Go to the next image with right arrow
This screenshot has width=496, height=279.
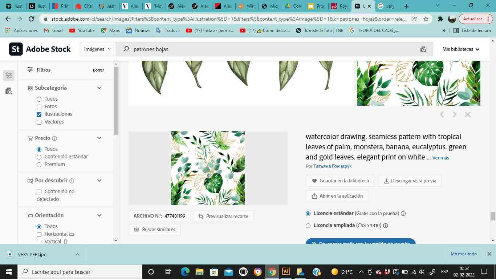click(x=455, y=114)
